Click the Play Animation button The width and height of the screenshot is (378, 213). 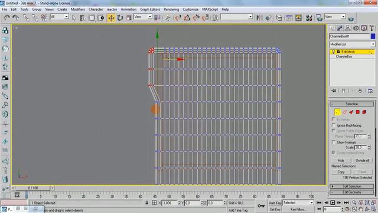point(333,202)
